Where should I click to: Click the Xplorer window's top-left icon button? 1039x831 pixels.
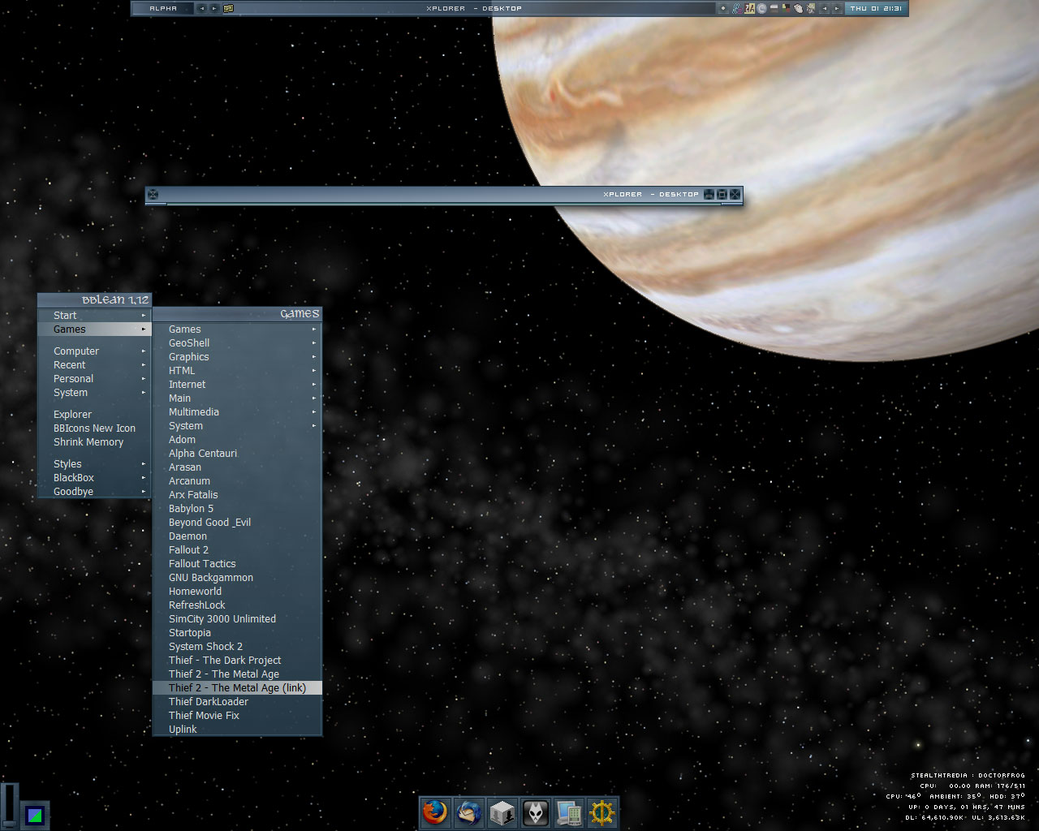(153, 194)
